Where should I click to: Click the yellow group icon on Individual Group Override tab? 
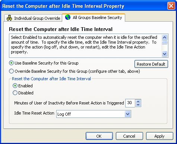9,18
